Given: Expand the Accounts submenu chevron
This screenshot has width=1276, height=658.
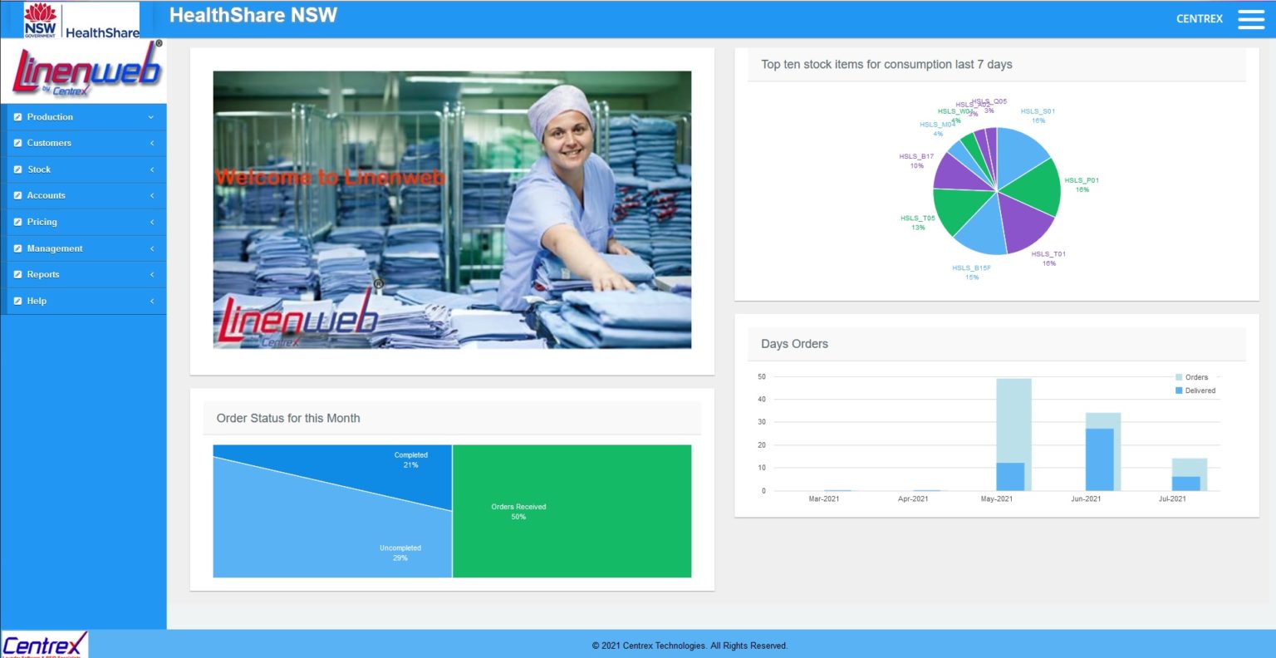Looking at the screenshot, I should [152, 195].
